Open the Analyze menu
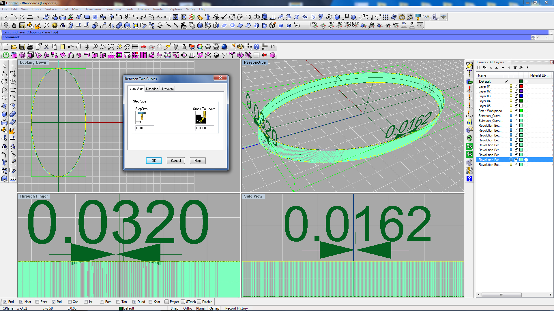This screenshot has width=554, height=311. [143, 9]
